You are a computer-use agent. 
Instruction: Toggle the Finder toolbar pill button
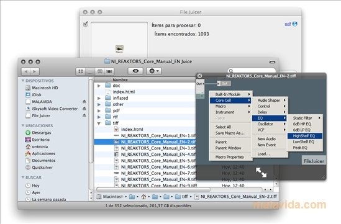[x=272, y=62]
